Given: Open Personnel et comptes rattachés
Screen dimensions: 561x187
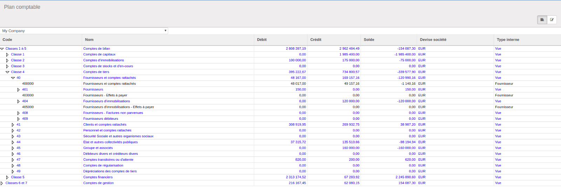Looking at the screenshot, I should [x=107, y=130].
